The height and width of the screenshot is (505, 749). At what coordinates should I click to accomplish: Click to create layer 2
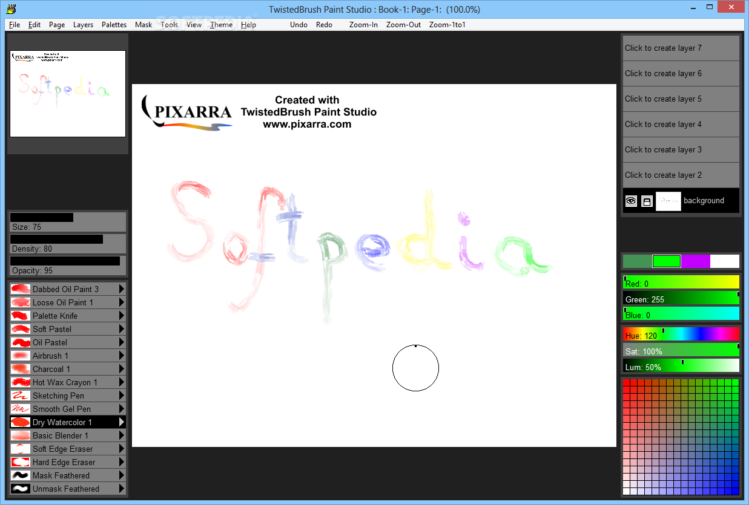(x=681, y=175)
